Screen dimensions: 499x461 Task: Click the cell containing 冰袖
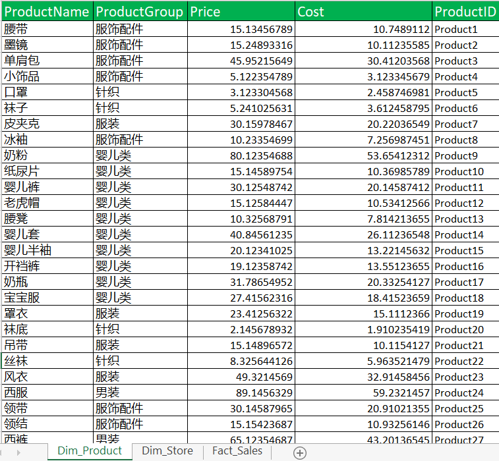[47, 140]
